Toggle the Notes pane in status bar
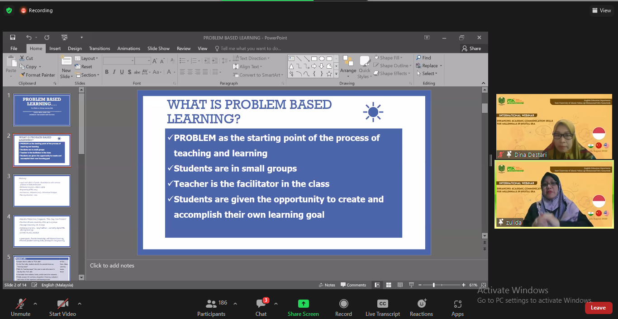 tap(327, 285)
